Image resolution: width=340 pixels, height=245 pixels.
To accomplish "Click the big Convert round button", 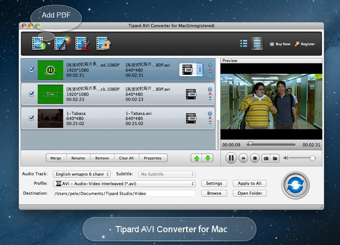I will [295, 185].
